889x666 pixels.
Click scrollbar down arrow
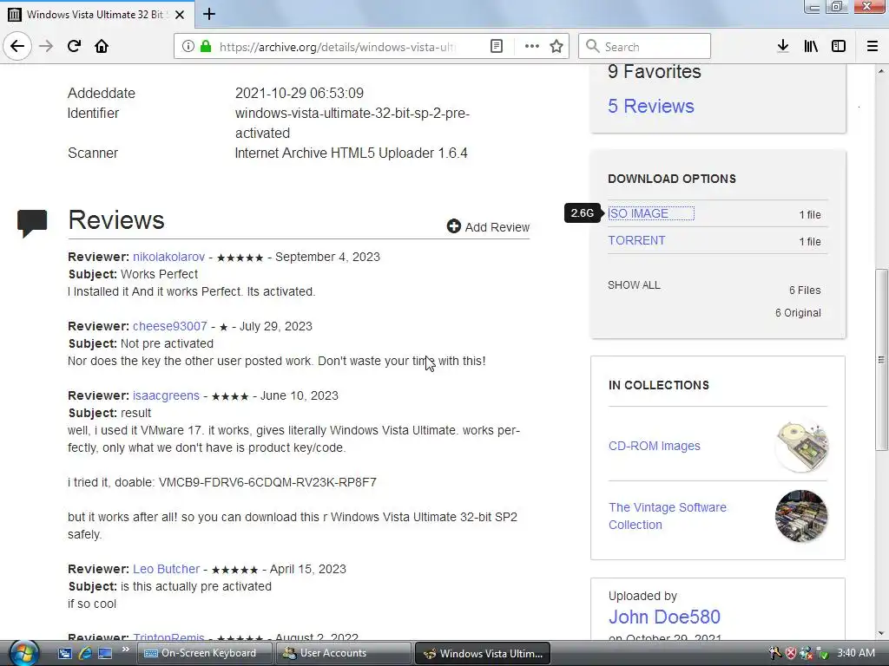tap(880, 633)
